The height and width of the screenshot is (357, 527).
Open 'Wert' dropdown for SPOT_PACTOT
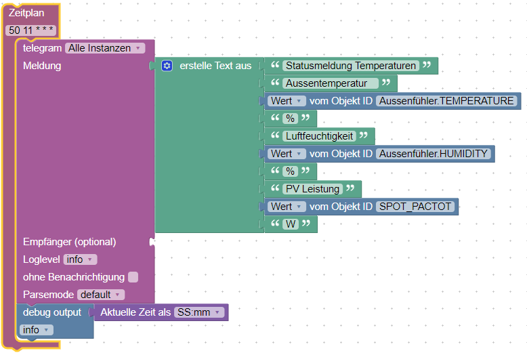coord(287,207)
